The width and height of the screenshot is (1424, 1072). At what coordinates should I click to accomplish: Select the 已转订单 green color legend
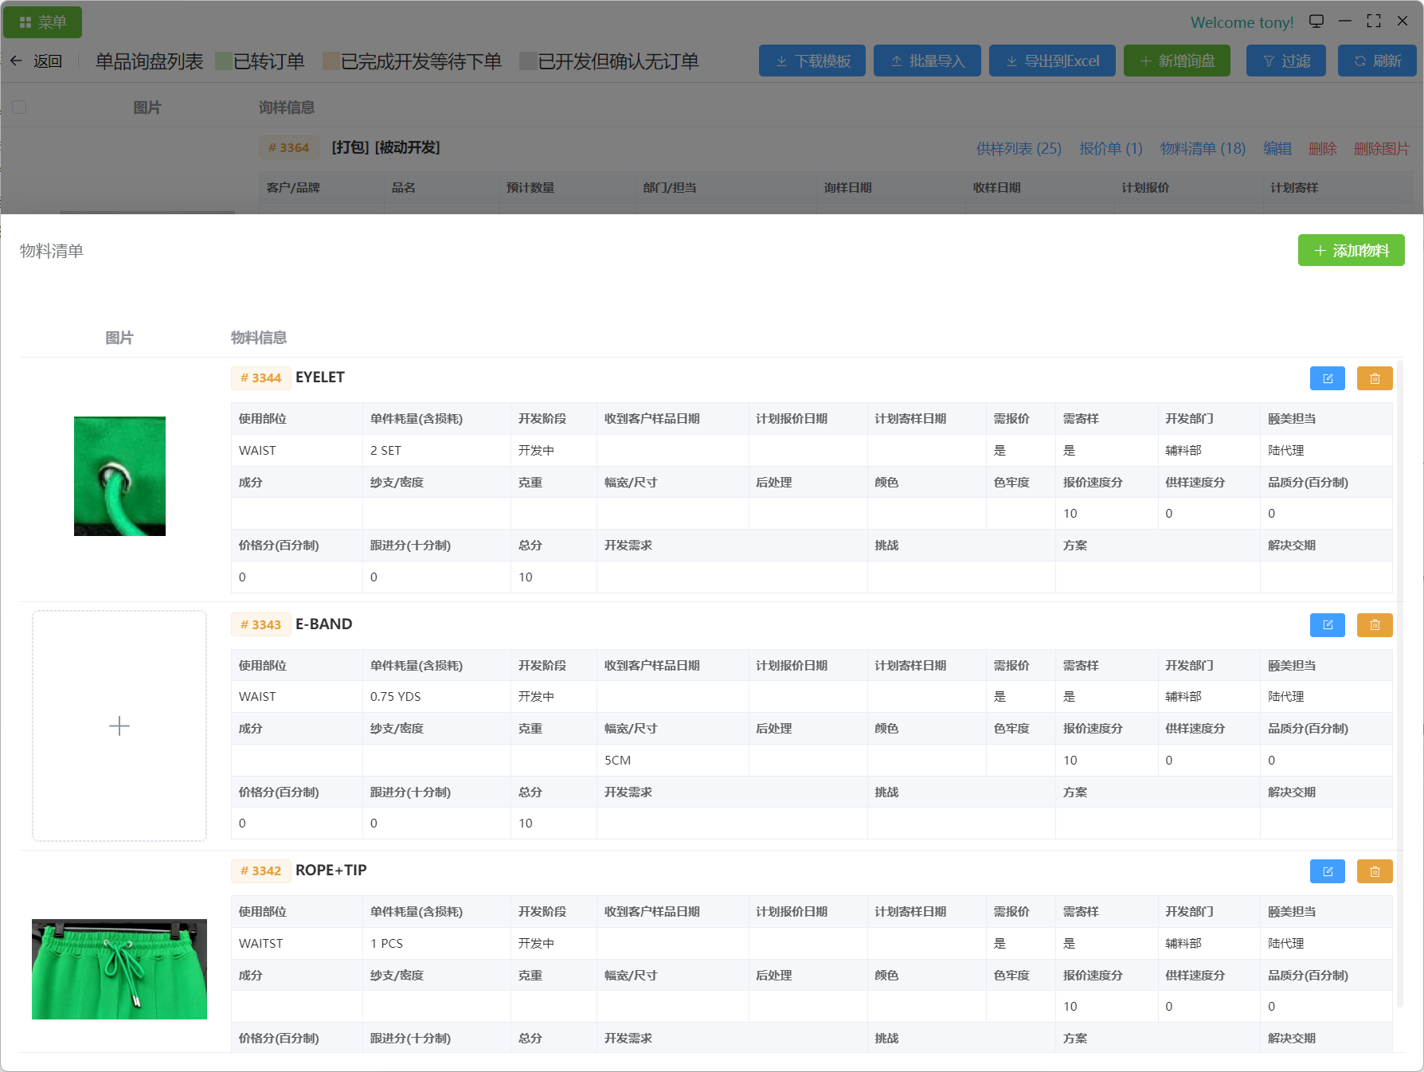[224, 61]
